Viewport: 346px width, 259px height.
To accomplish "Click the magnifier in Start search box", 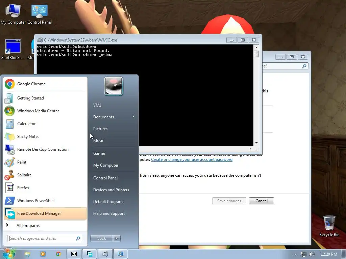I will pos(78,238).
